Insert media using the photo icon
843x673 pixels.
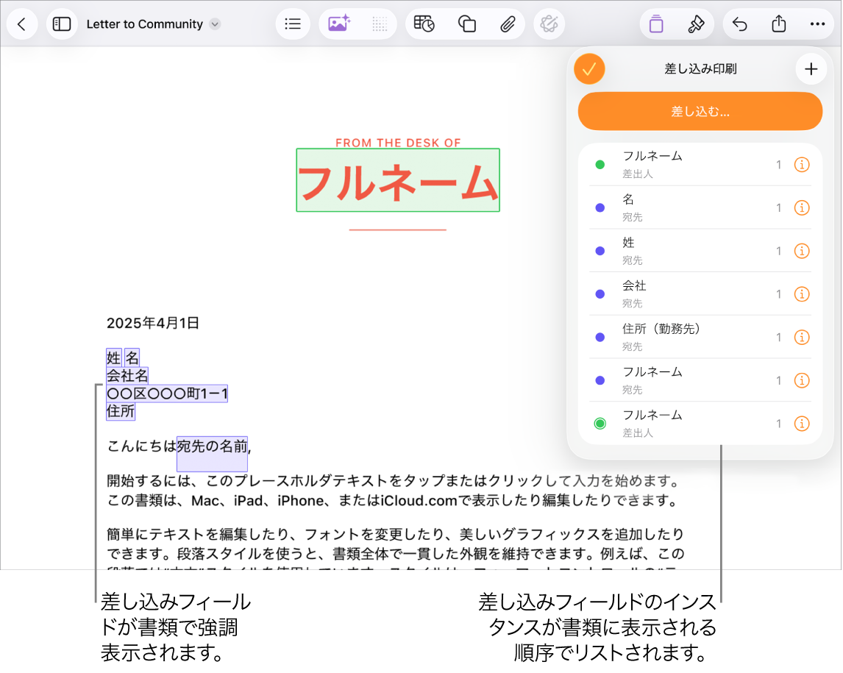[339, 24]
